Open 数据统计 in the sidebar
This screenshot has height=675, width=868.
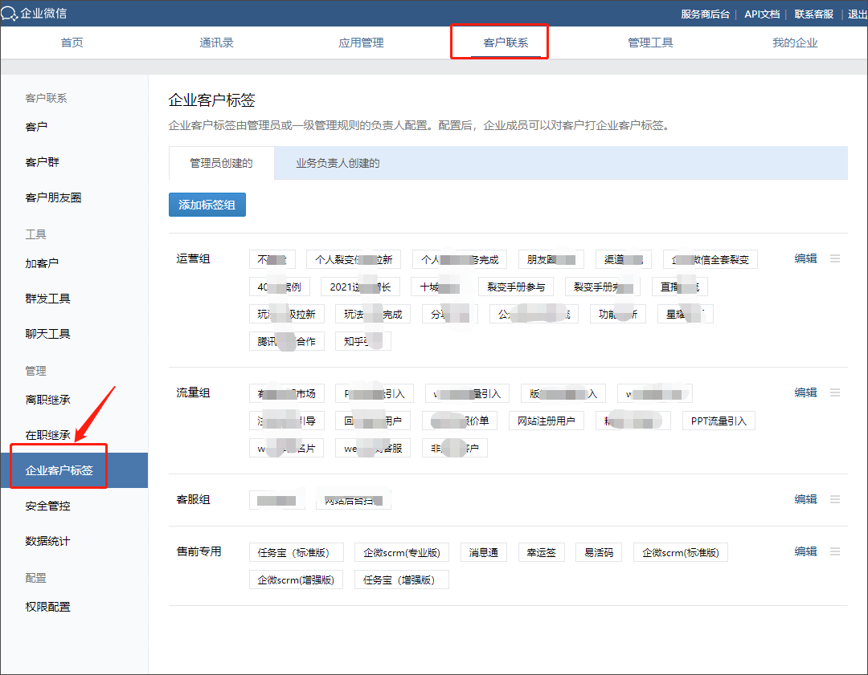click(x=47, y=541)
